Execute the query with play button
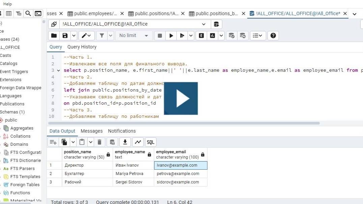 pos(171,36)
